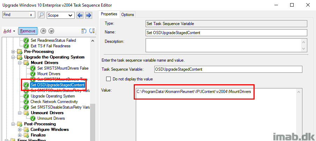Move step down with round down icon
The width and height of the screenshot is (316, 141).
click(52, 31)
